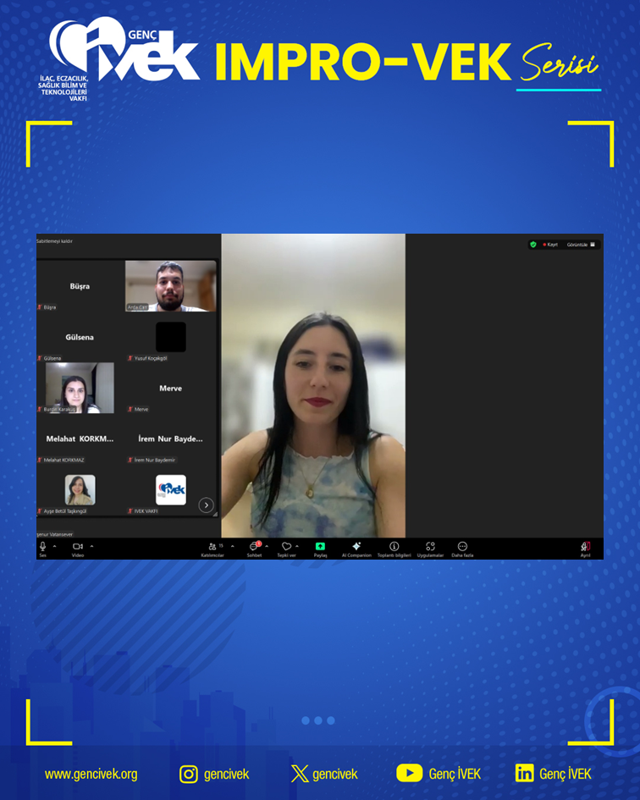The width and height of the screenshot is (640, 800).
Task: Select the İVEK VAKFI participant tile
Action: coord(170,490)
